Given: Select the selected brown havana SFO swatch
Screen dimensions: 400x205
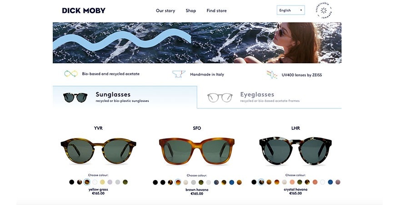Looking at the screenshot, I should pos(178,182).
